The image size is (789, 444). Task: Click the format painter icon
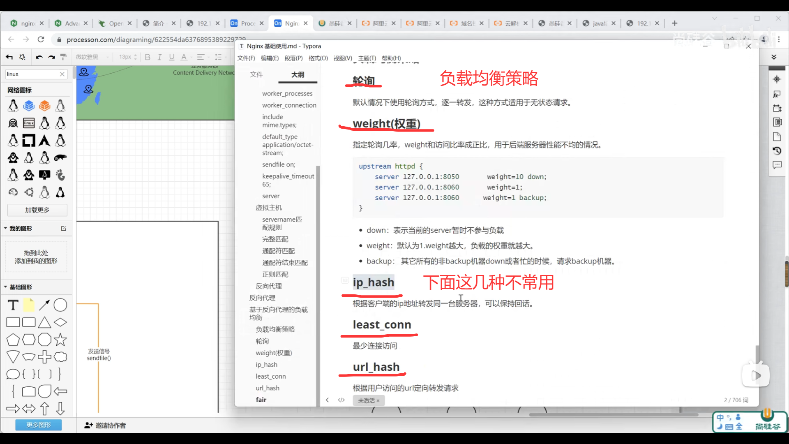[63, 57]
